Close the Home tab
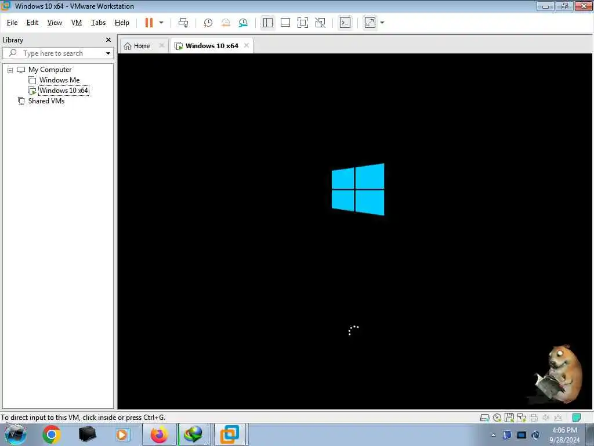The height and width of the screenshot is (446, 594). (162, 45)
